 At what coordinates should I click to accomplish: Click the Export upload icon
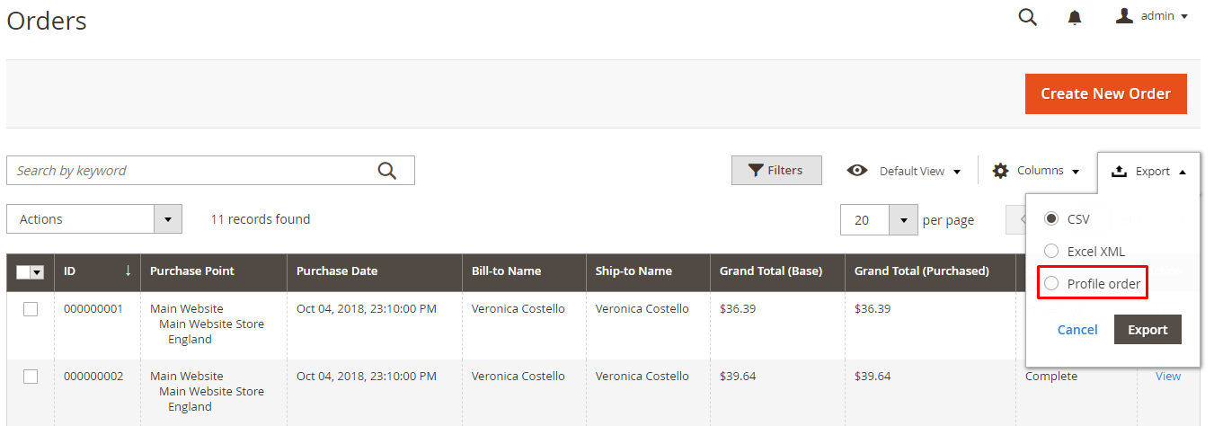[1119, 171]
